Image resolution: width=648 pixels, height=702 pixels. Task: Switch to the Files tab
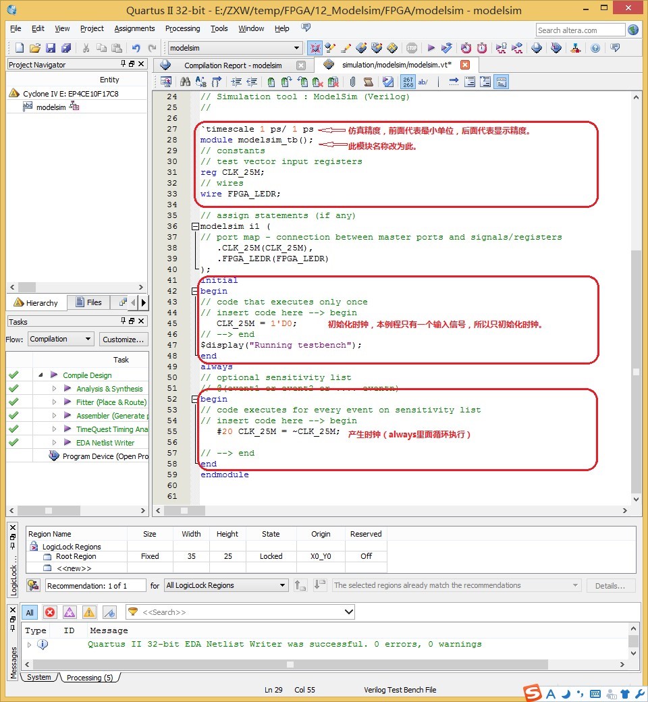[88, 302]
